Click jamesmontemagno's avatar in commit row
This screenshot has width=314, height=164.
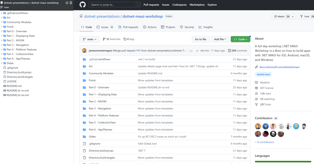point(84,50)
